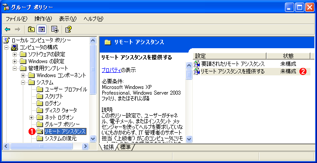Collapse the 管理用テンプレート node
This screenshot has width=317, height=163.
(15, 68)
